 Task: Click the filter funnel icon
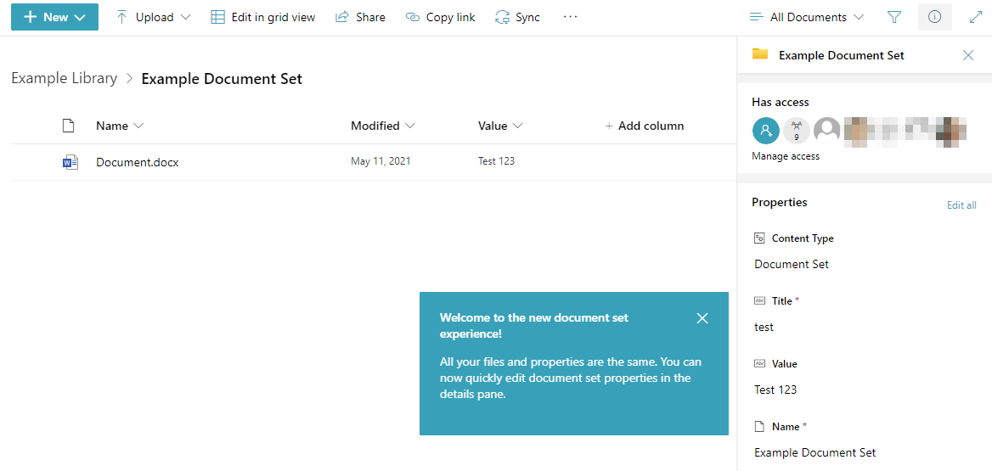point(893,17)
